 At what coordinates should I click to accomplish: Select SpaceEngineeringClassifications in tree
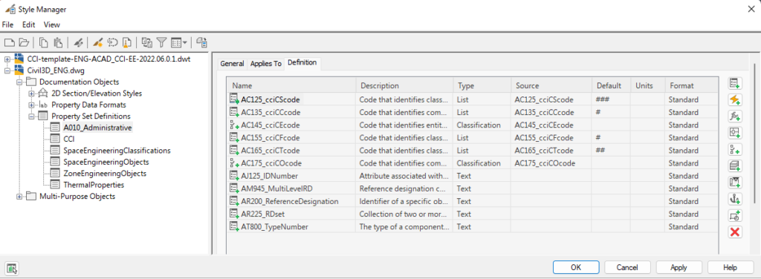pos(117,151)
